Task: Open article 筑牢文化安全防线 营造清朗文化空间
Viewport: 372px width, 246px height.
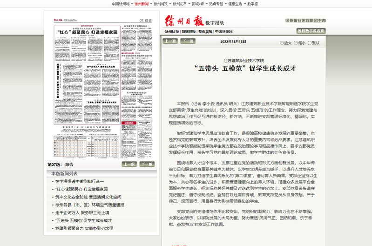Action: [x=88, y=197]
